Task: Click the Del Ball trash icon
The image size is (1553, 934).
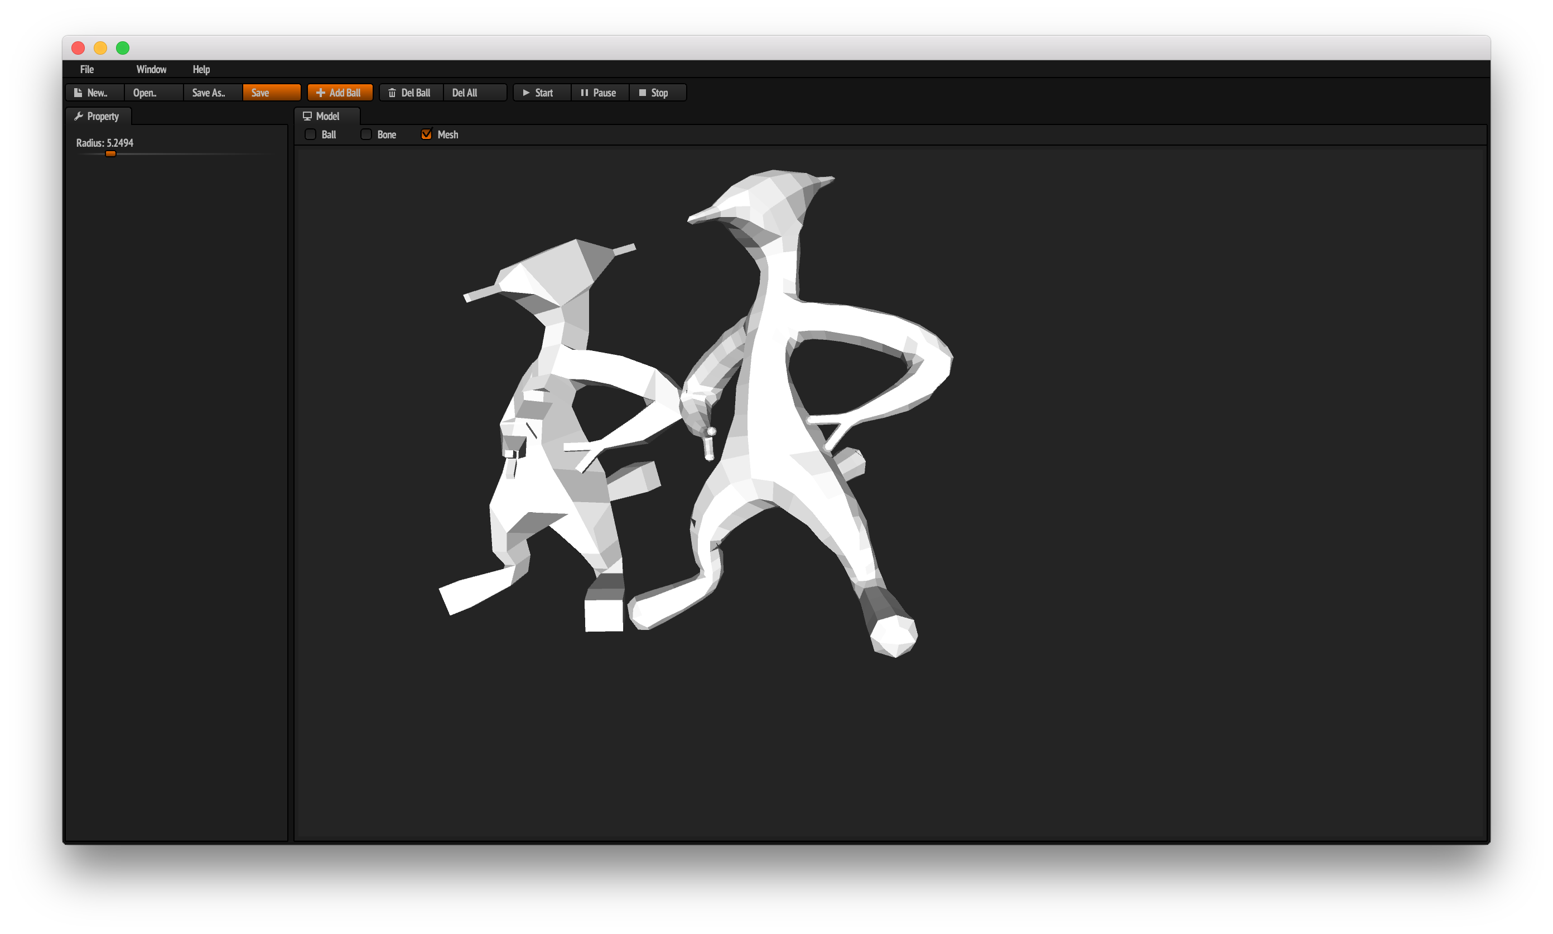Action: click(x=392, y=93)
